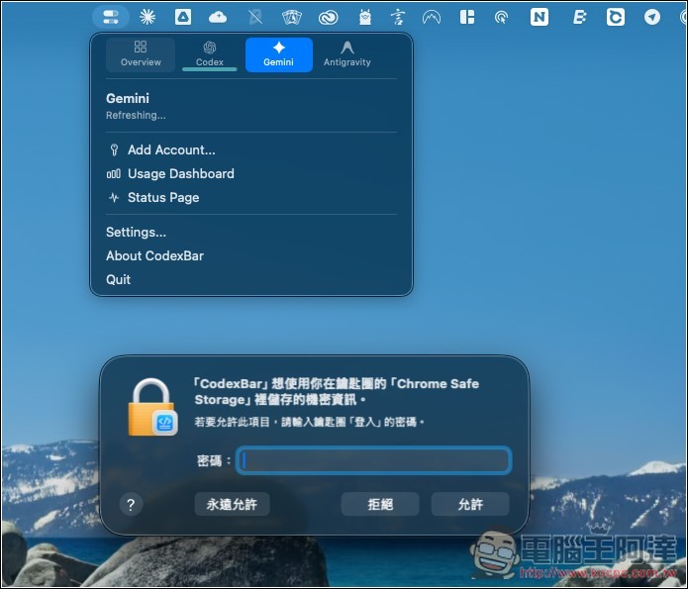Choose About CodexBar in the menu
The width and height of the screenshot is (688, 589).
coord(154,255)
